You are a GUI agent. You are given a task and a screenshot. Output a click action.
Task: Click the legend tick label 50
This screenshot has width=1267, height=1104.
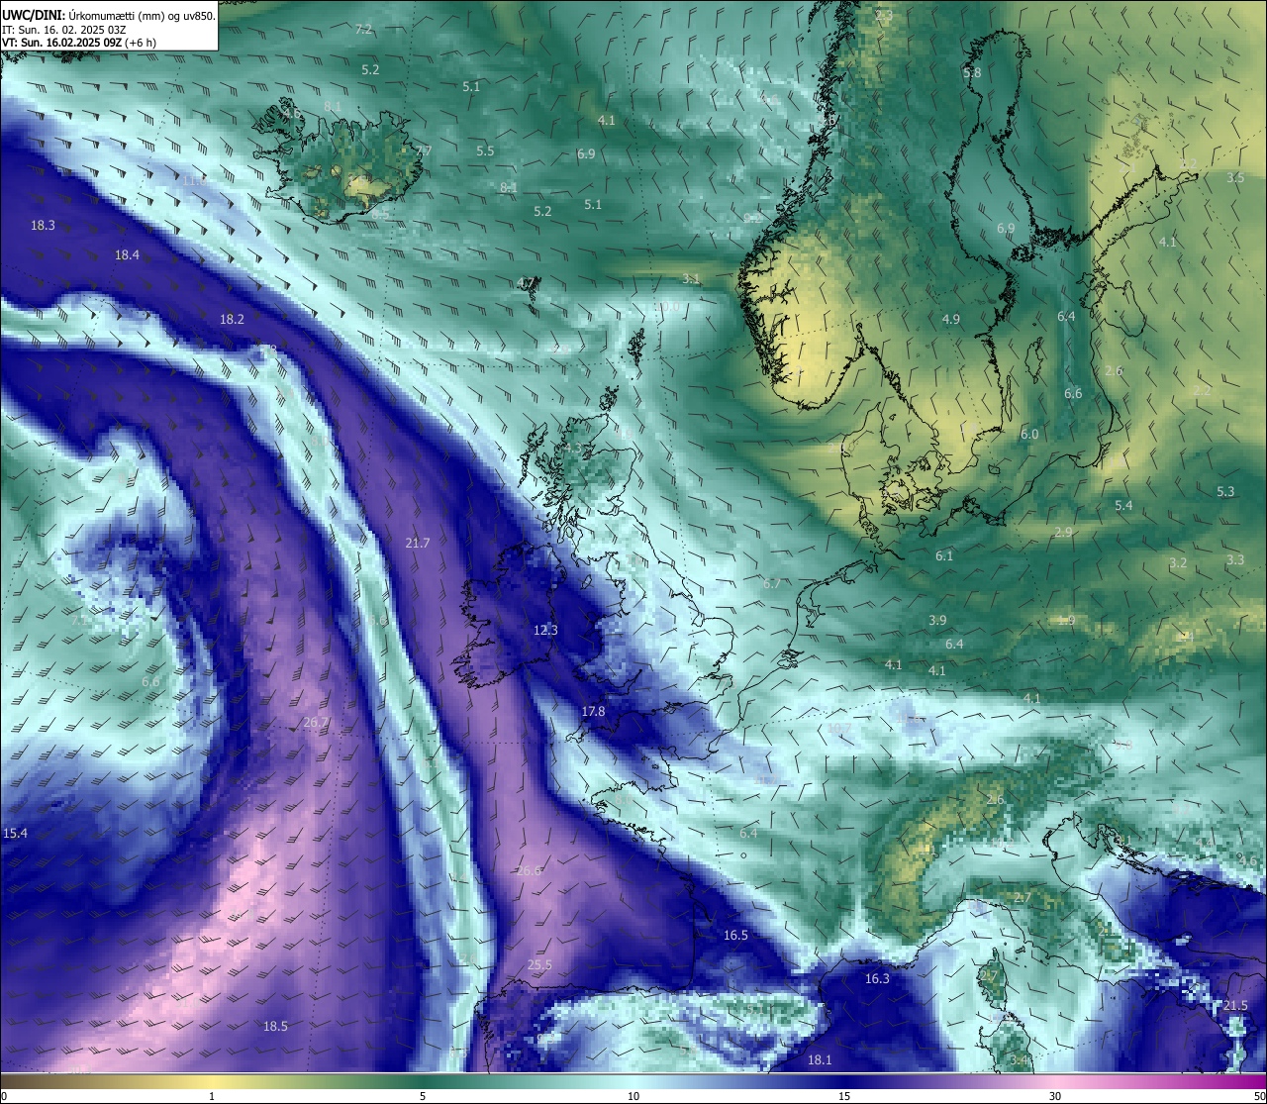1259,1096
